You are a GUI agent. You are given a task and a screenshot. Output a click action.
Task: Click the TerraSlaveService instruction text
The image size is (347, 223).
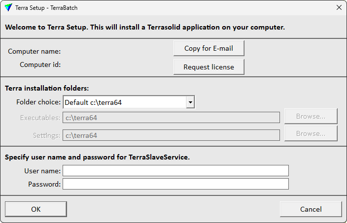click(x=98, y=157)
